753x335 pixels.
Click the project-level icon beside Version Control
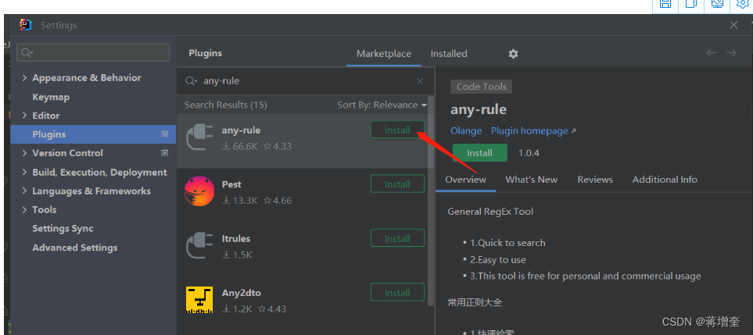click(165, 153)
